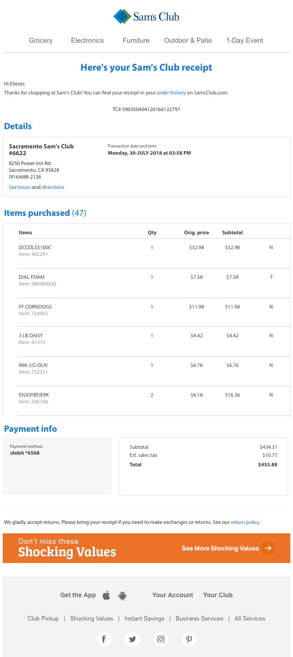The height and width of the screenshot is (657, 293).
Task: Open the Facebook social icon
Action: 104,639
